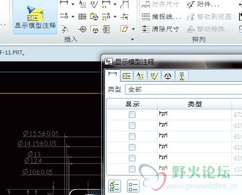Open the surface finish tab with the 32 checkmark
Viewport: 242px width, 195px height.
(x=154, y=76)
